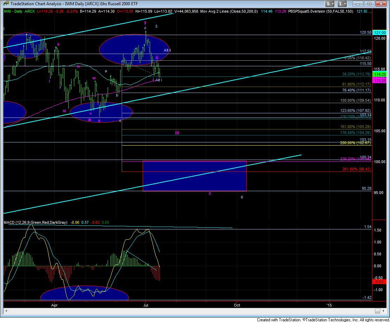Select the '6' label below target box
This screenshot has height=322, width=390.
click(x=242, y=197)
